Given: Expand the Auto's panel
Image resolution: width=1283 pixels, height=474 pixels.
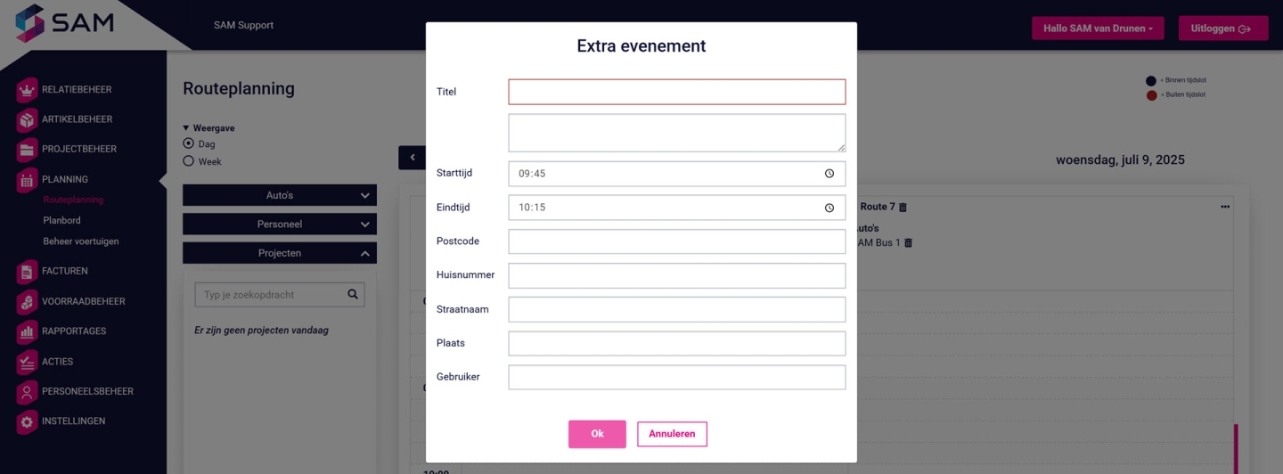Looking at the screenshot, I should coord(280,195).
